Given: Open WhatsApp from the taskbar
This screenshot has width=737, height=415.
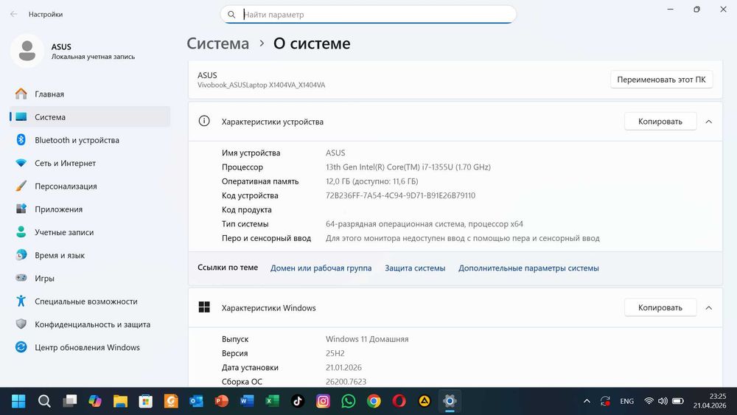Looking at the screenshot, I should tap(349, 401).
